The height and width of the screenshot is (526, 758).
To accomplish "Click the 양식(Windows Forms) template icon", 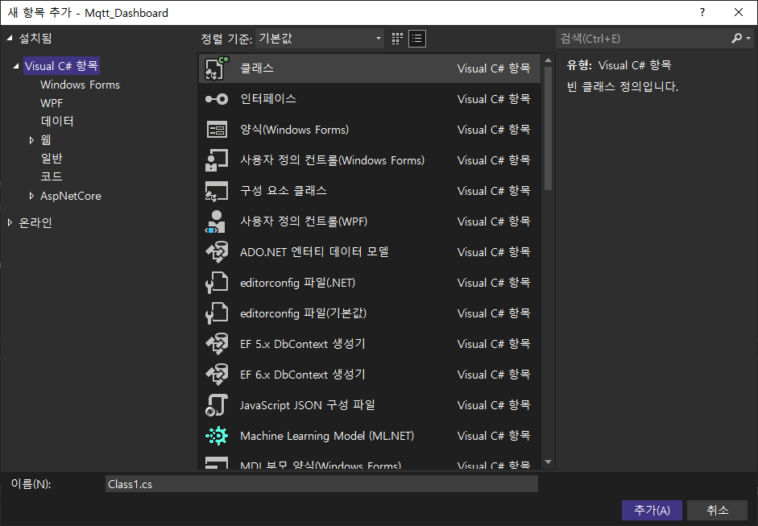I will tap(217, 130).
